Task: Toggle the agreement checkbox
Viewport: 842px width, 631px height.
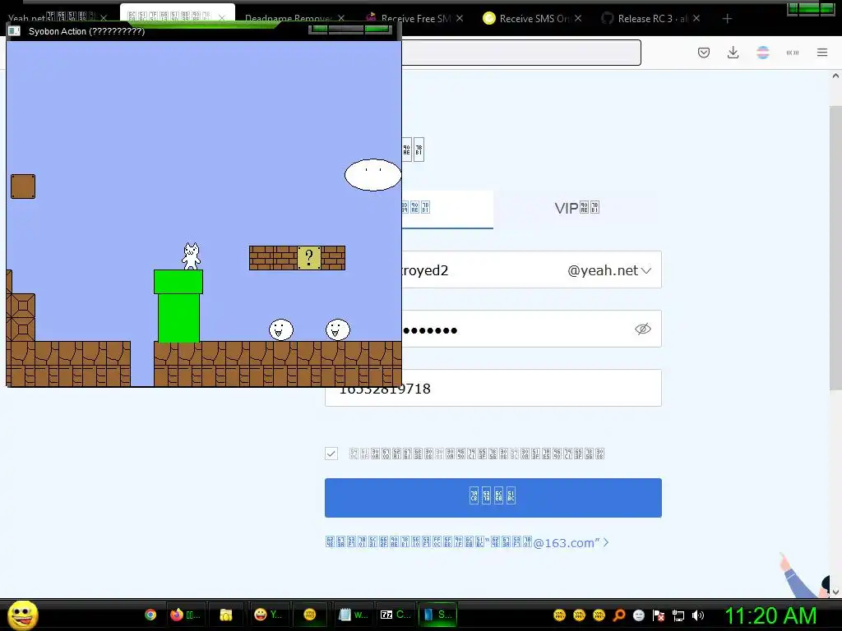Action: point(331,454)
